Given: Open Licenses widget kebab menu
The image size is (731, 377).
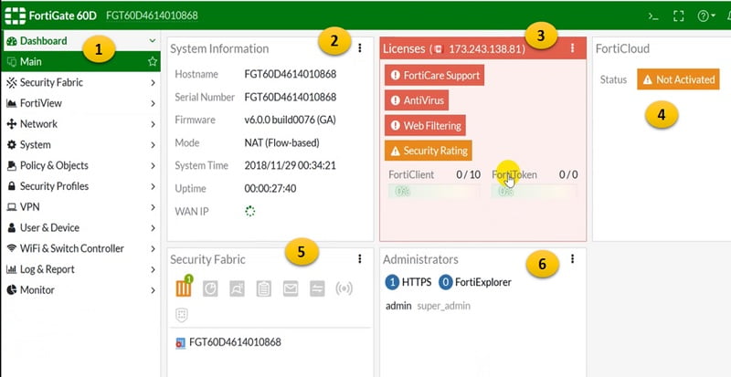Looking at the screenshot, I should click(x=573, y=48).
